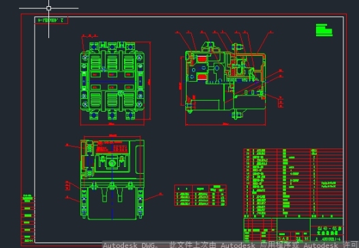Select the contactor side section view drawing

pyautogui.click(x=225, y=80)
